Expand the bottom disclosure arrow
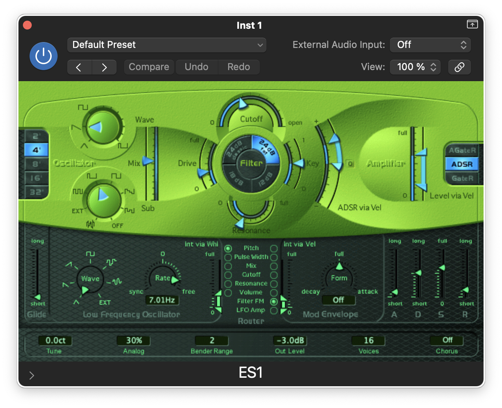 [32, 376]
